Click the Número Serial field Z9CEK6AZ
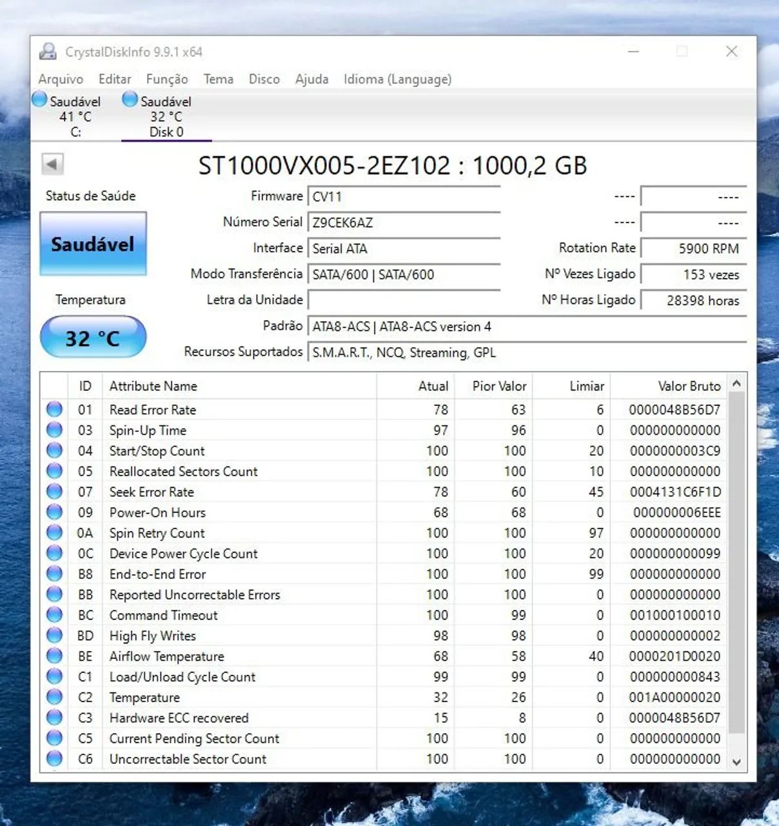This screenshot has height=826, width=779. [x=404, y=223]
